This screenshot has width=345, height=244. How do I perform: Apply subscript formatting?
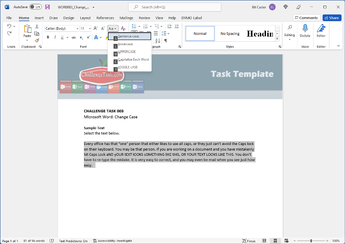(x=81, y=37)
